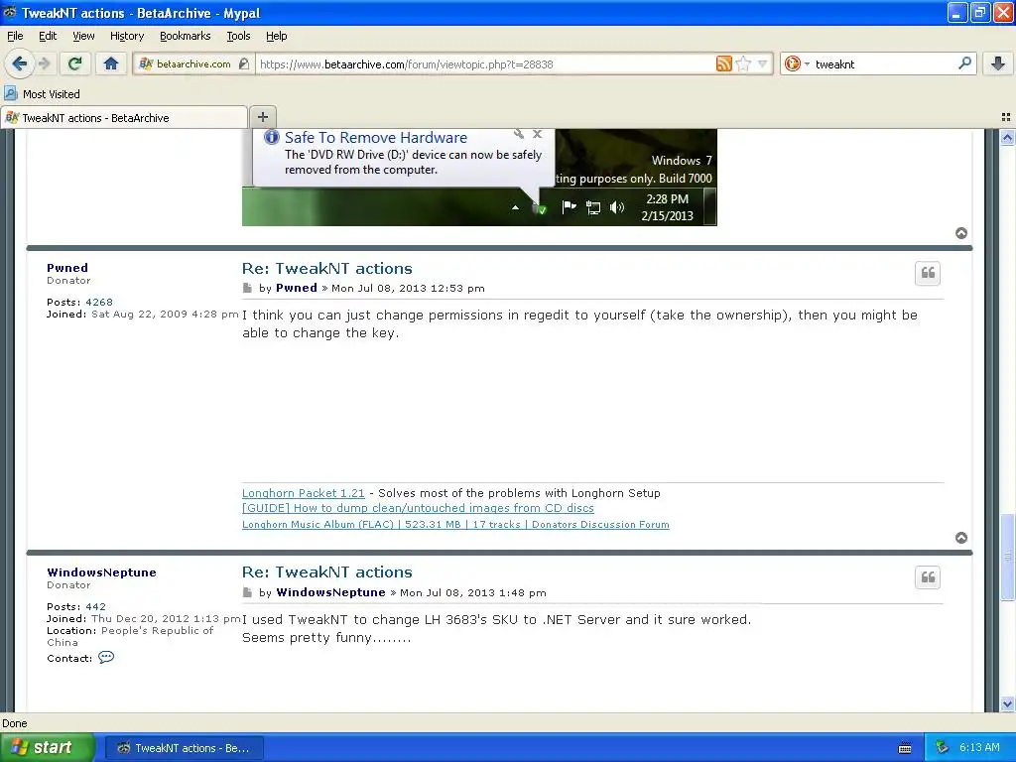Open the Longhorn Music Album (FLAC) link
Image resolution: width=1016 pixels, height=762 pixels.
[x=455, y=524]
